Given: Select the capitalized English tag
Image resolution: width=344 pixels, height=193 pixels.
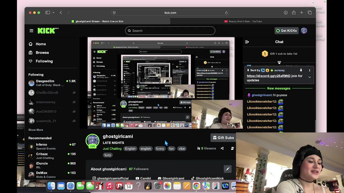Looking at the screenshot, I should (130, 149).
